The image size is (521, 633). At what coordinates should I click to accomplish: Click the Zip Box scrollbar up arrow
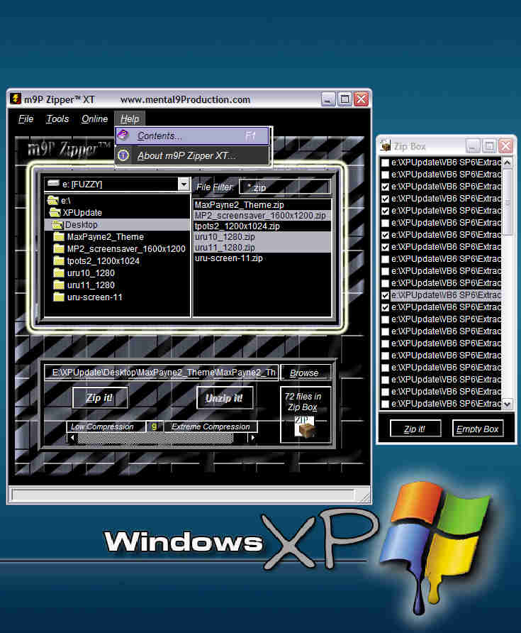pyautogui.click(x=507, y=163)
